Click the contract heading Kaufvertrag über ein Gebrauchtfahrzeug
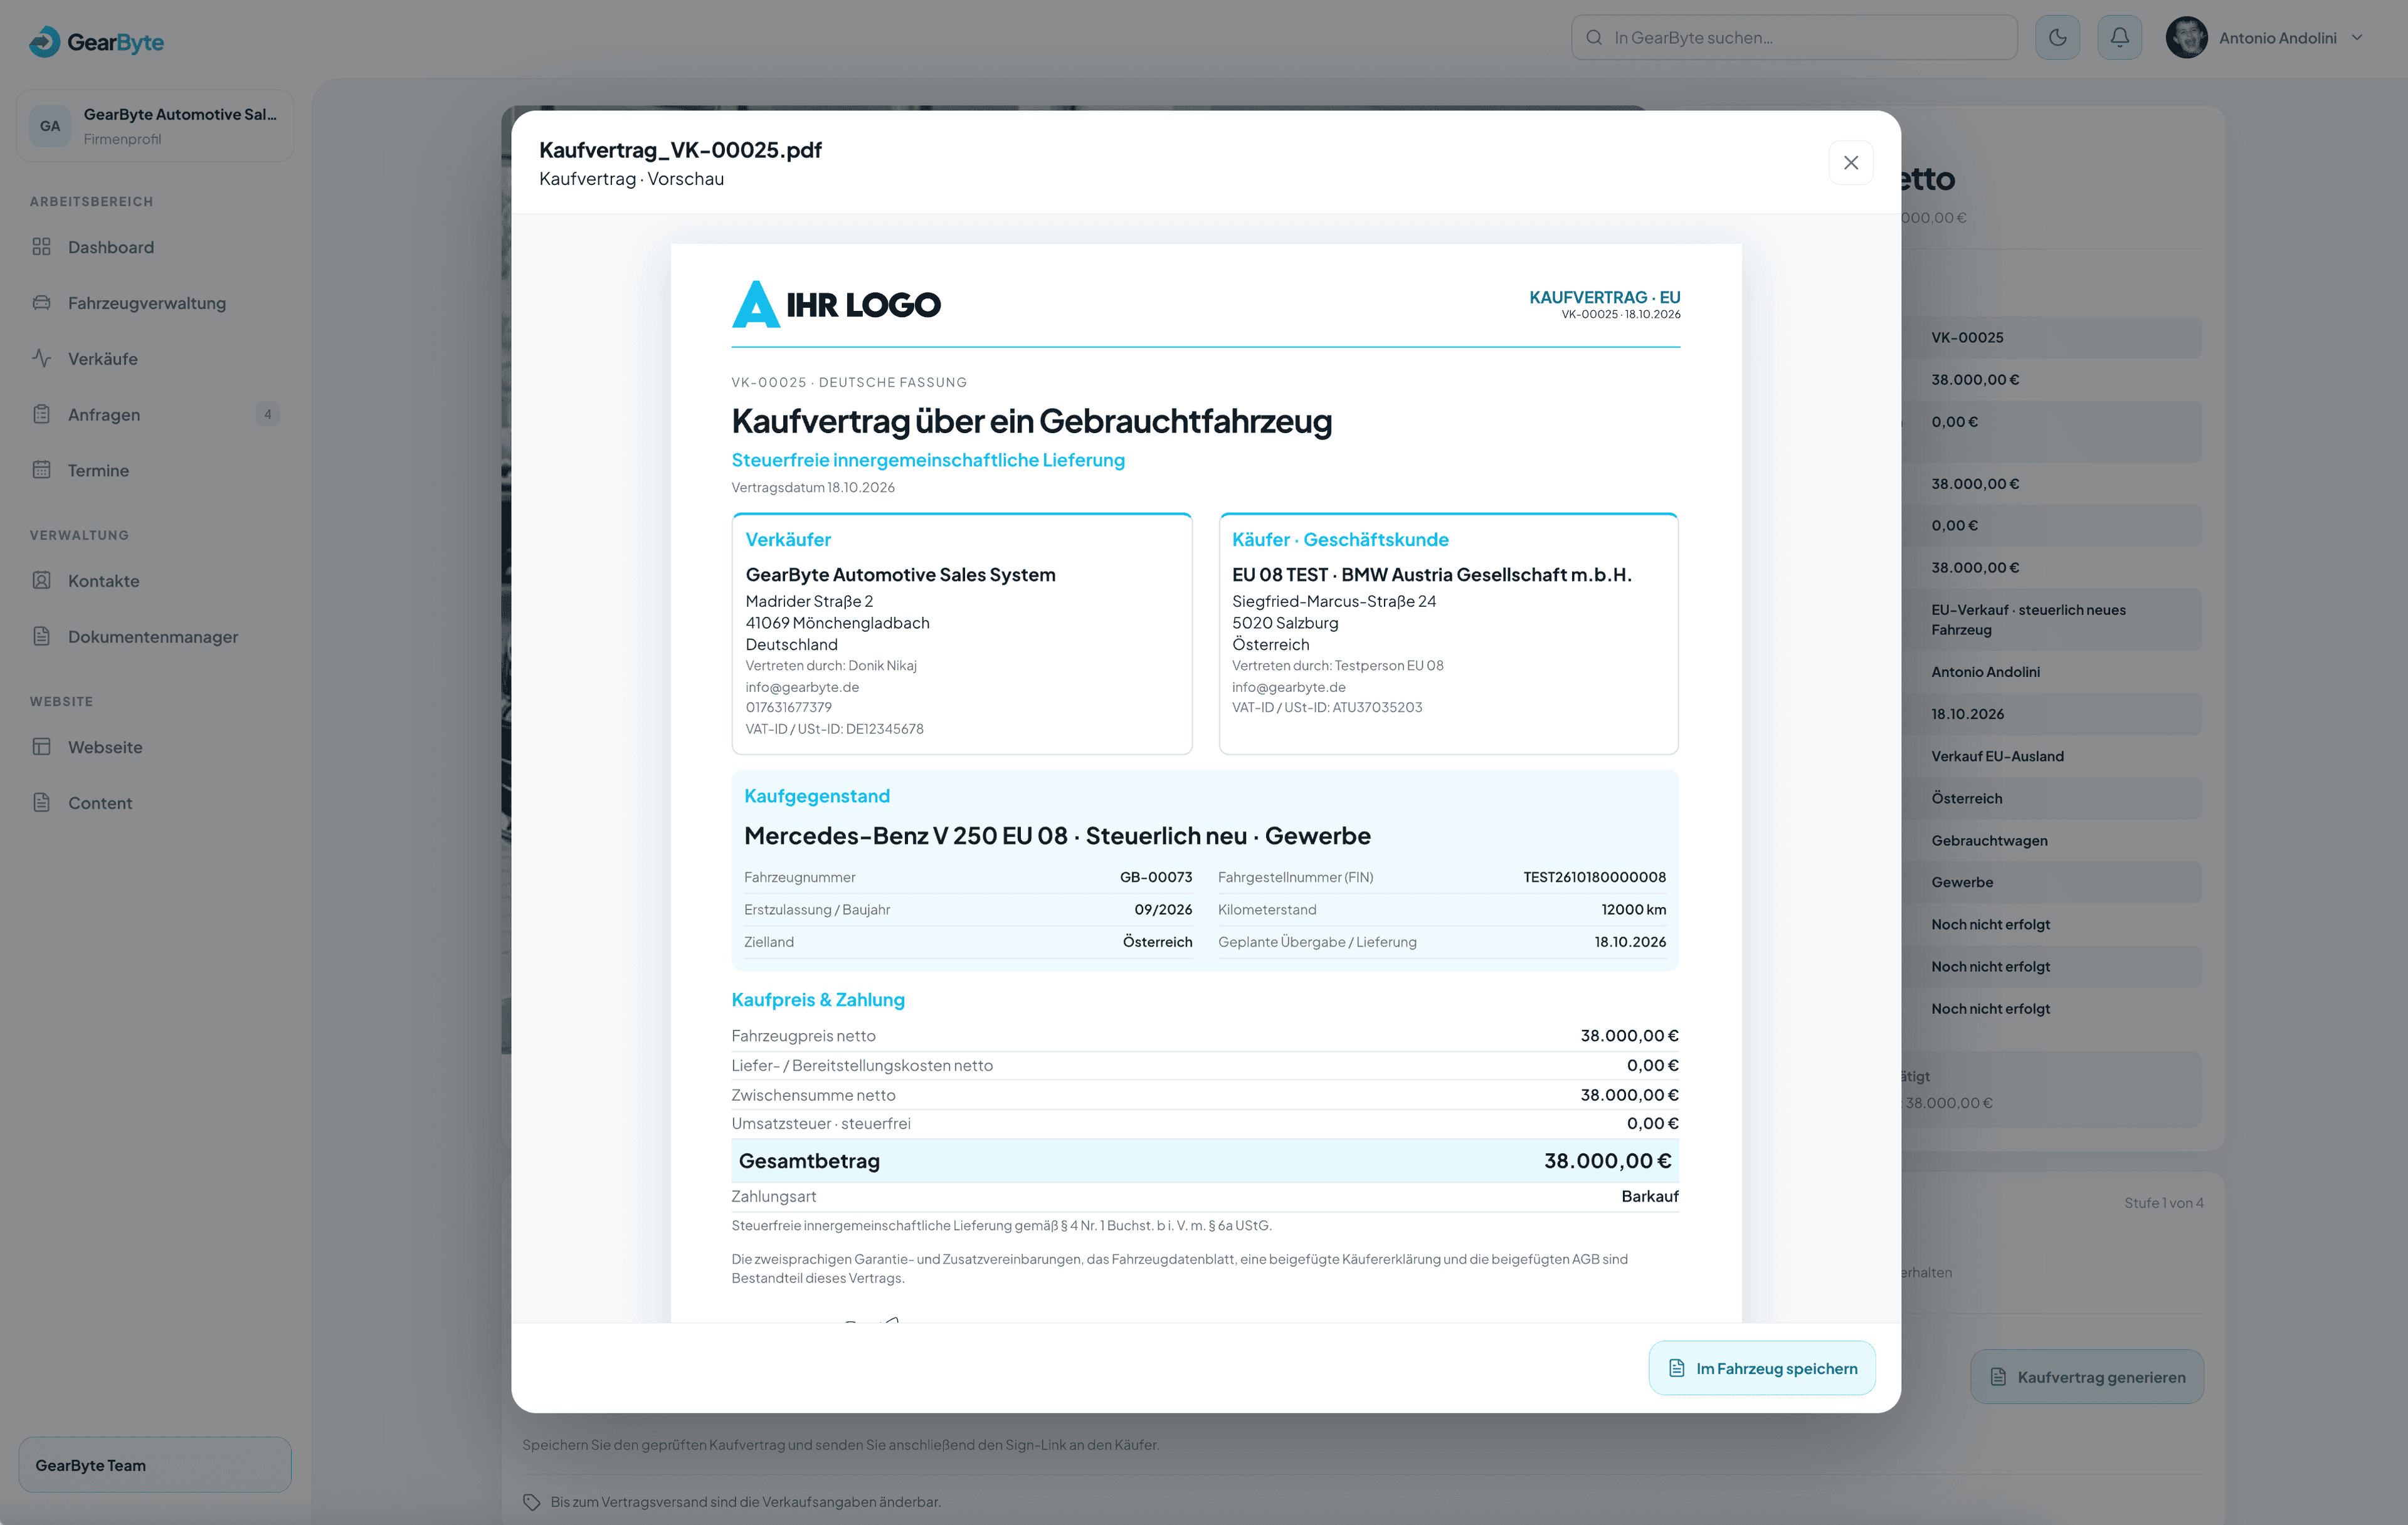The image size is (2408, 1525). coord(1031,421)
